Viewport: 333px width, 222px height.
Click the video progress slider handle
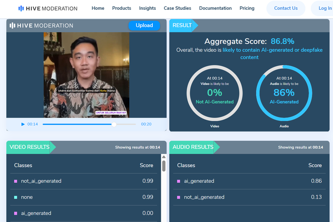[x=114, y=124]
